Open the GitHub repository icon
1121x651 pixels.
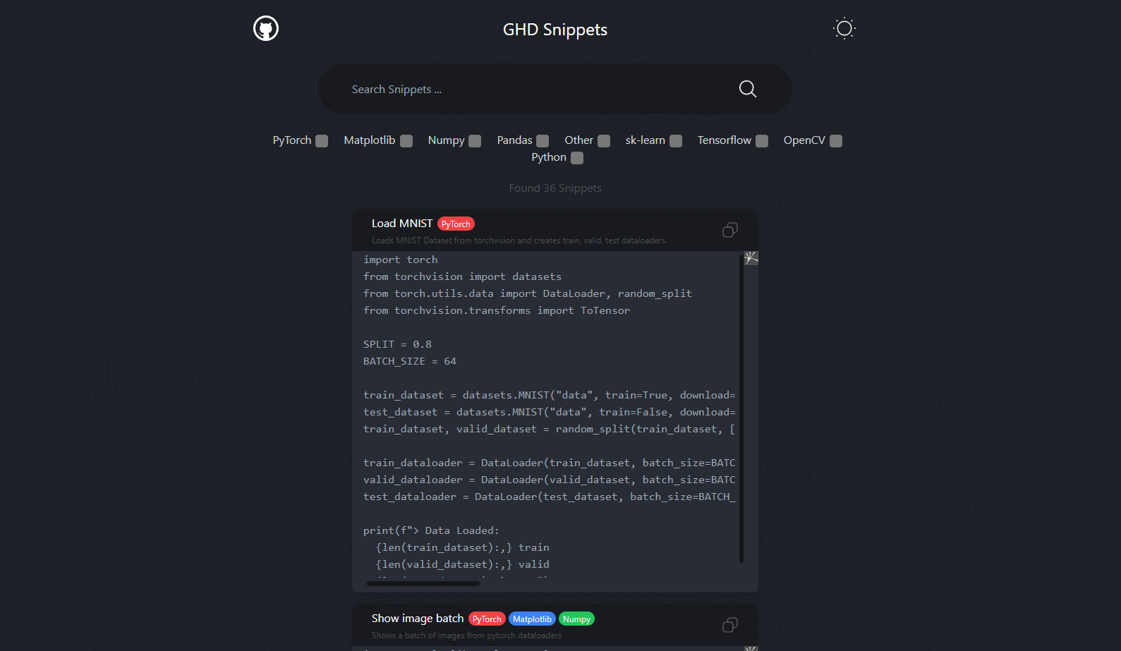click(x=266, y=29)
